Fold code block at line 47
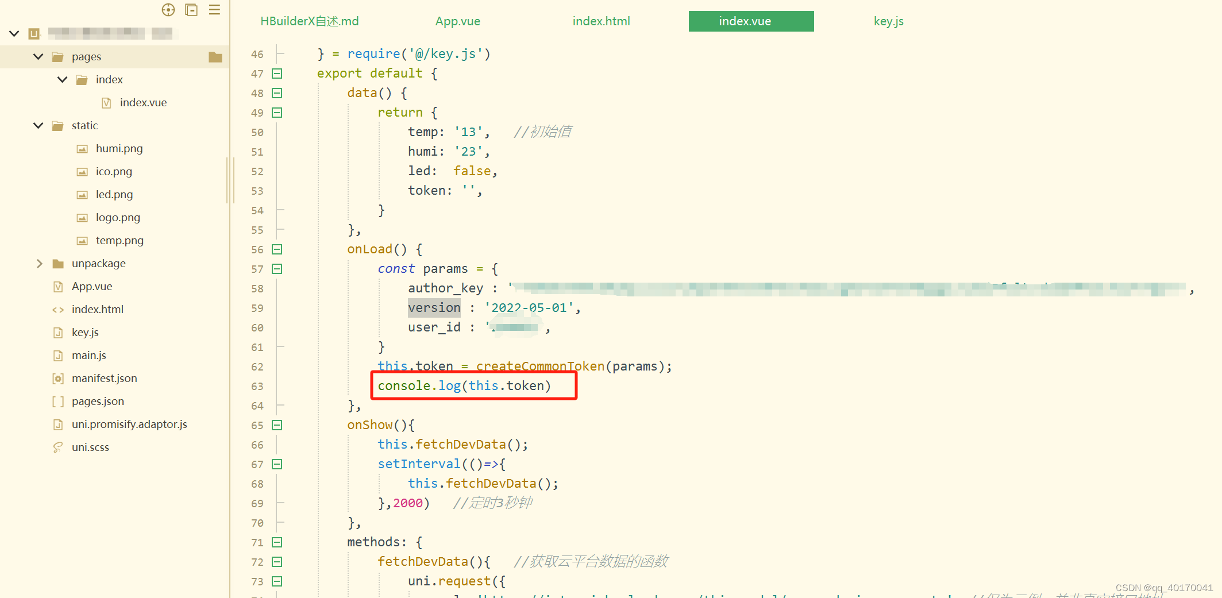Viewport: 1222px width, 598px height. point(277,74)
